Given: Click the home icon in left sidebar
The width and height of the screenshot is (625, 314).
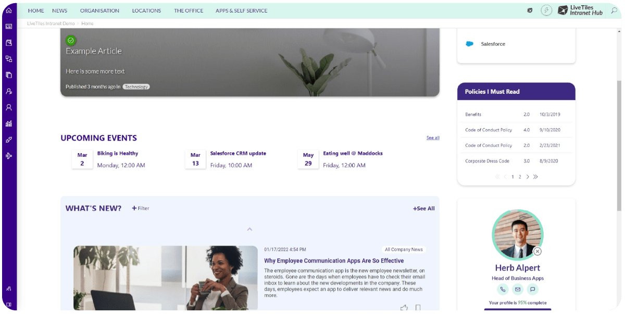Looking at the screenshot, I should (8, 10).
